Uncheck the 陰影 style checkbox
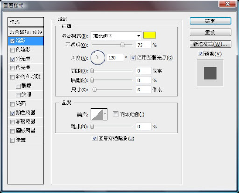Image resolution: width=239 pixels, height=193 pixels. coord(13,41)
